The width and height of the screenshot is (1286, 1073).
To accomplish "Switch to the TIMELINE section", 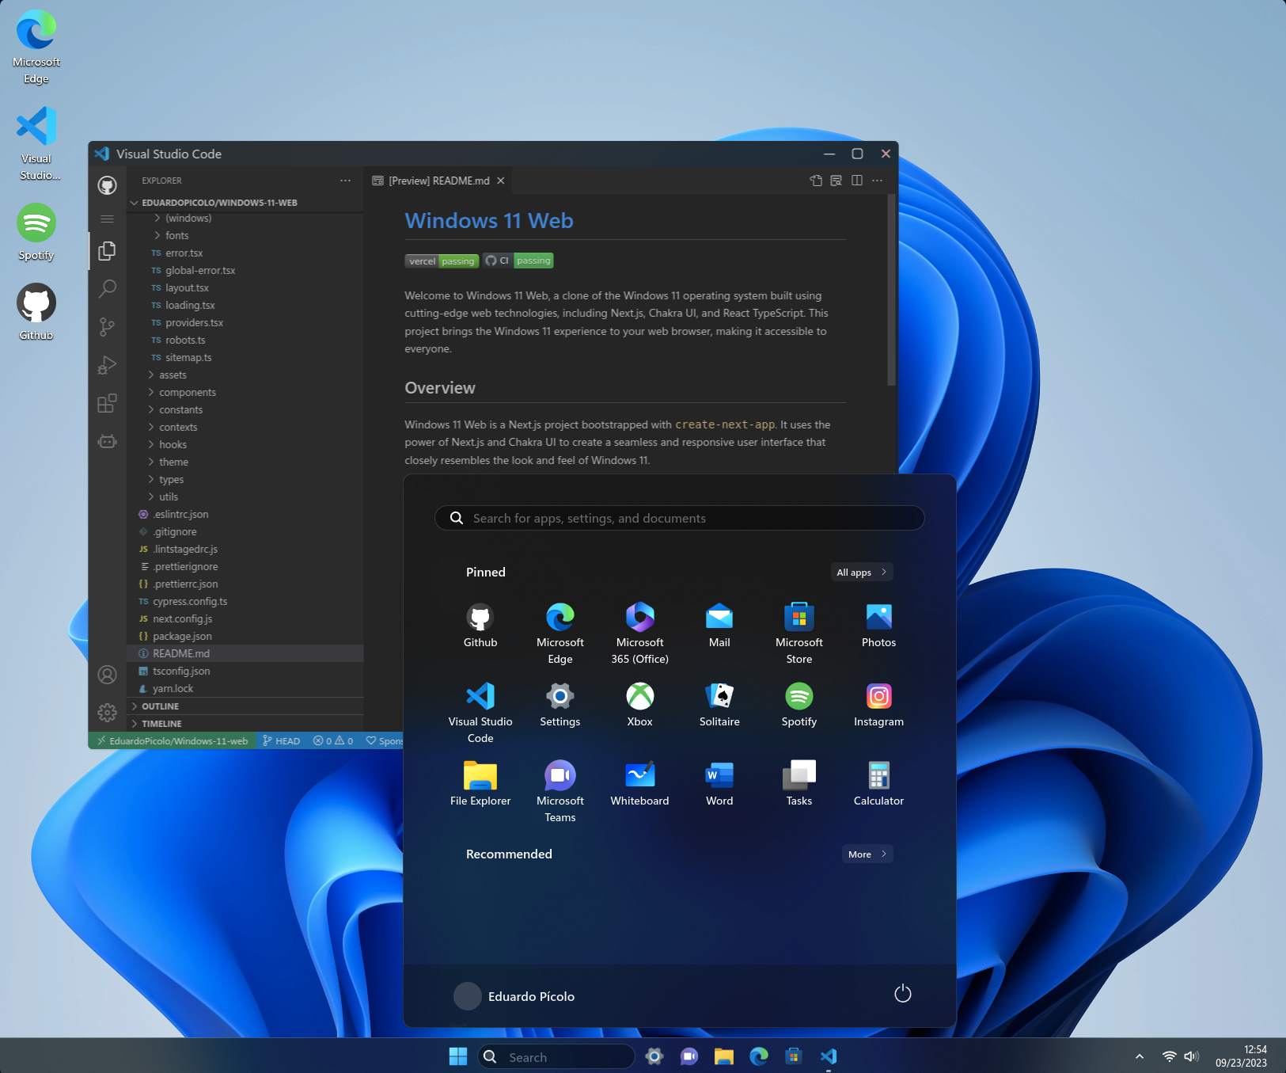I will 161,723.
